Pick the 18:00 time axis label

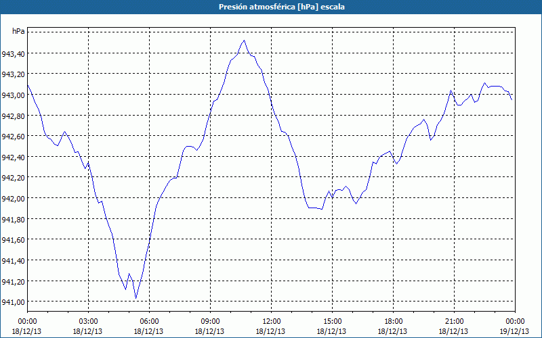[x=393, y=322]
